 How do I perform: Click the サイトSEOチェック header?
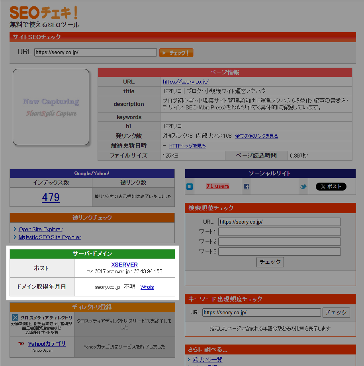click(37, 37)
